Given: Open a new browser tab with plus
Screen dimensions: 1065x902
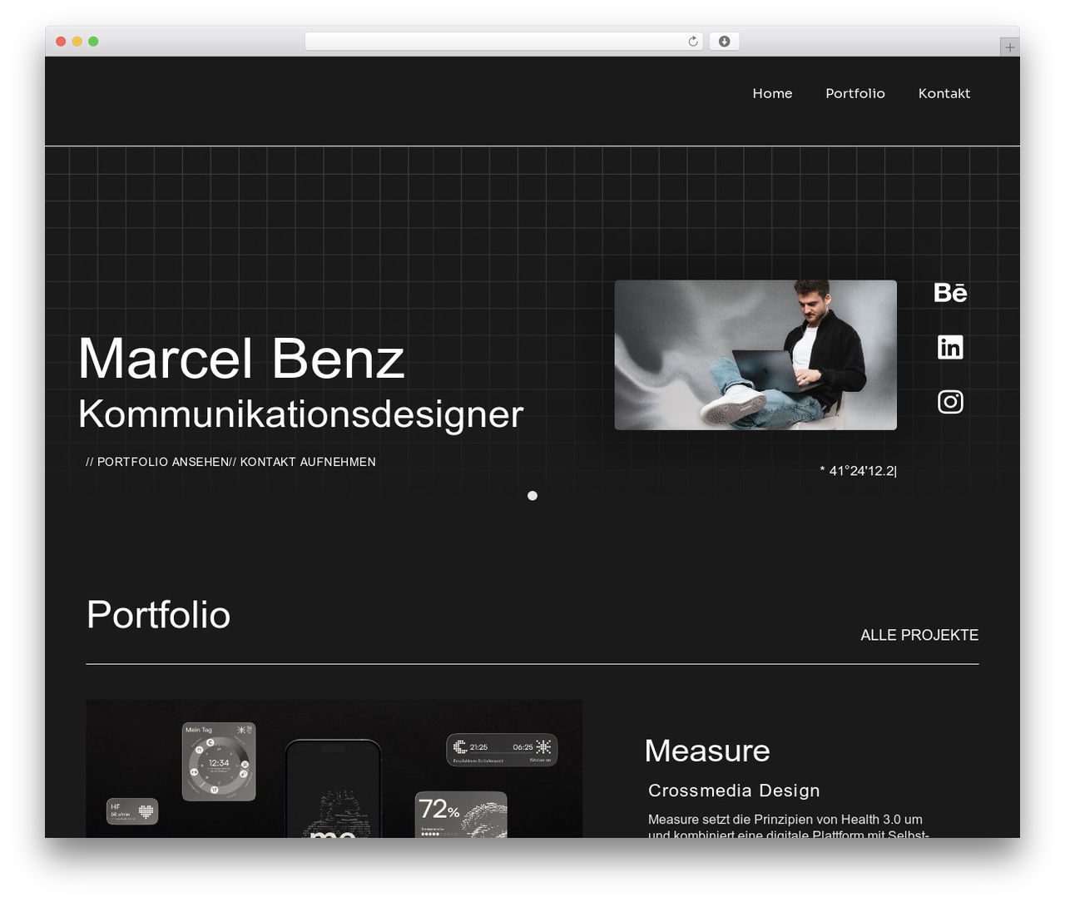Looking at the screenshot, I should [1009, 47].
